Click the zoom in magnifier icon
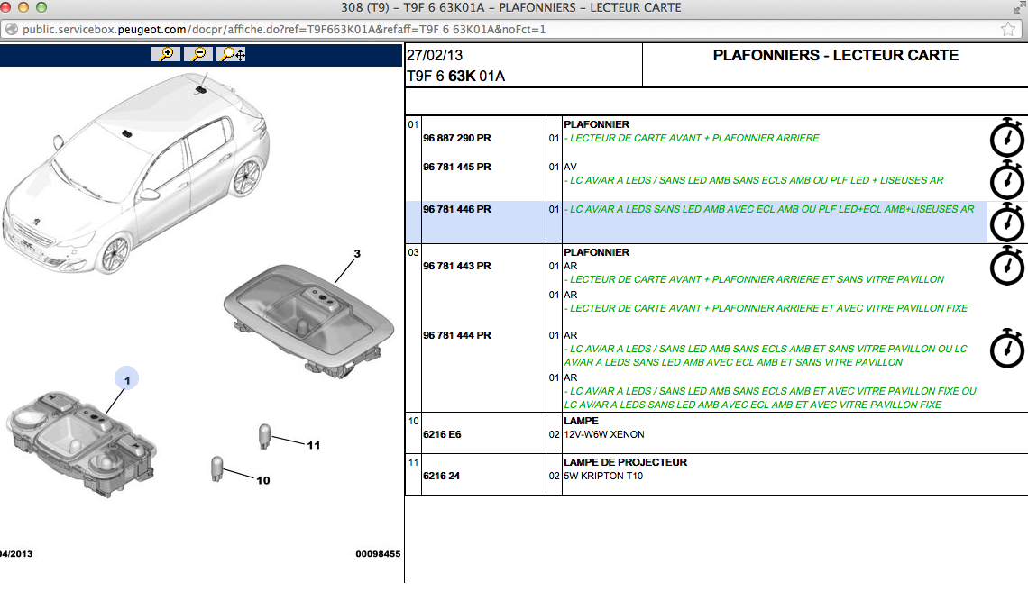 pos(167,54)
